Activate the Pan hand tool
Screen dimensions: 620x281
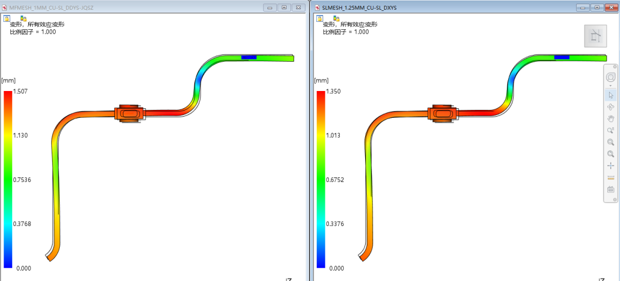(x=610, y=118)
